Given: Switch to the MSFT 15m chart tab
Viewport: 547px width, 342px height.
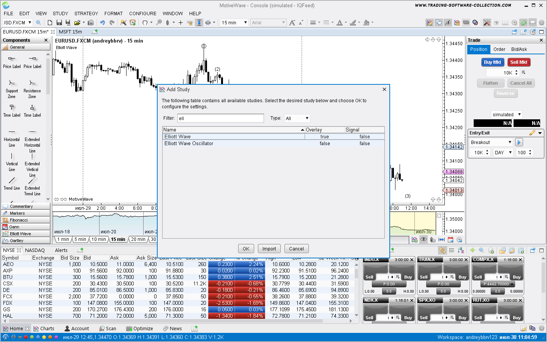Looking at the screenshot, I should (71, 32).
